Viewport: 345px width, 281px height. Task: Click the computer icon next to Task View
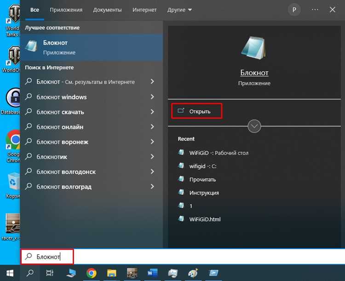71,273
